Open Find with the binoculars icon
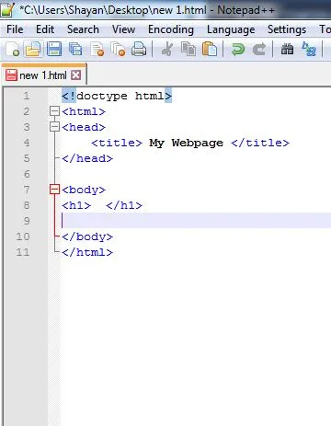The image size is (331, 426). pos(287,49)
